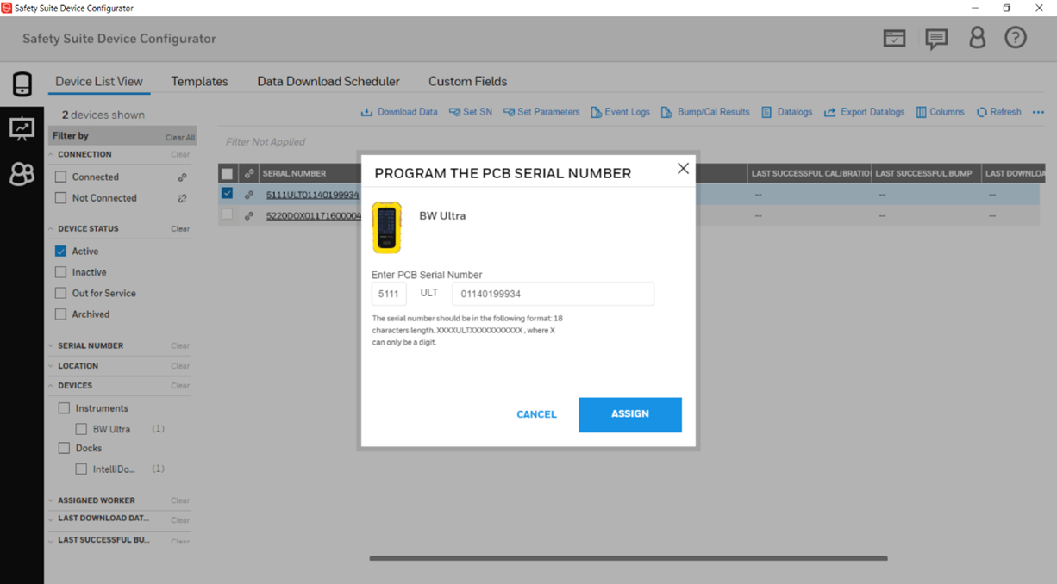Click the PCB serial number input field
This screenshot has width=1057, height=584.
553,293
